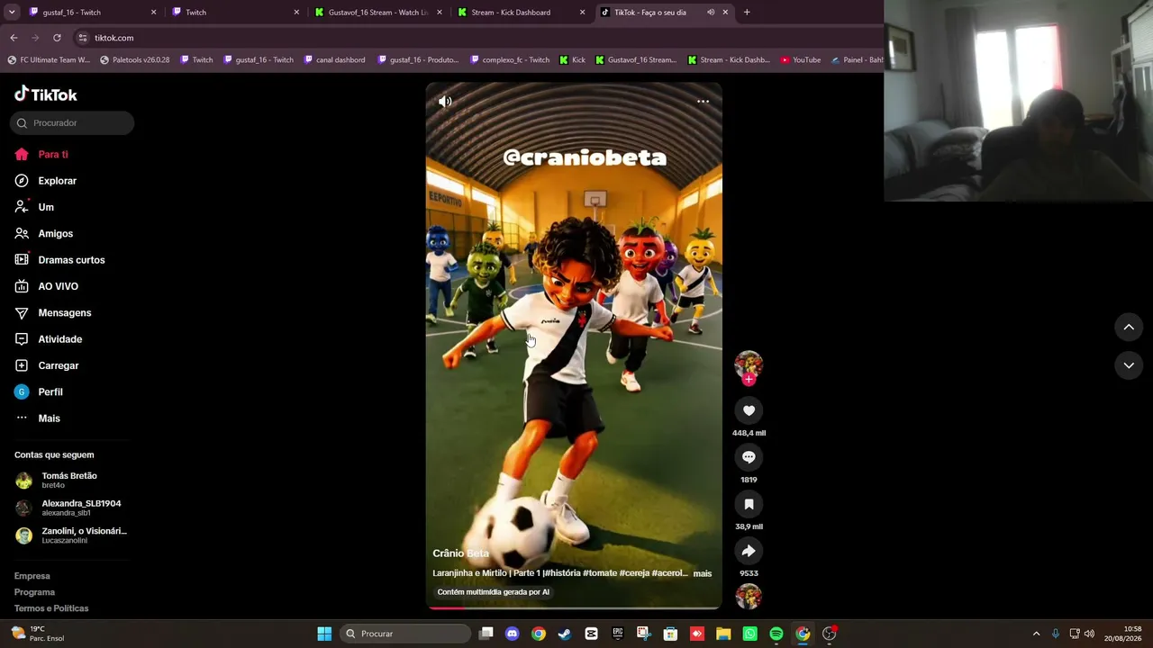Open Discord from the taskbar
The width and height of the screenshot is (1153, 648).
513,634
